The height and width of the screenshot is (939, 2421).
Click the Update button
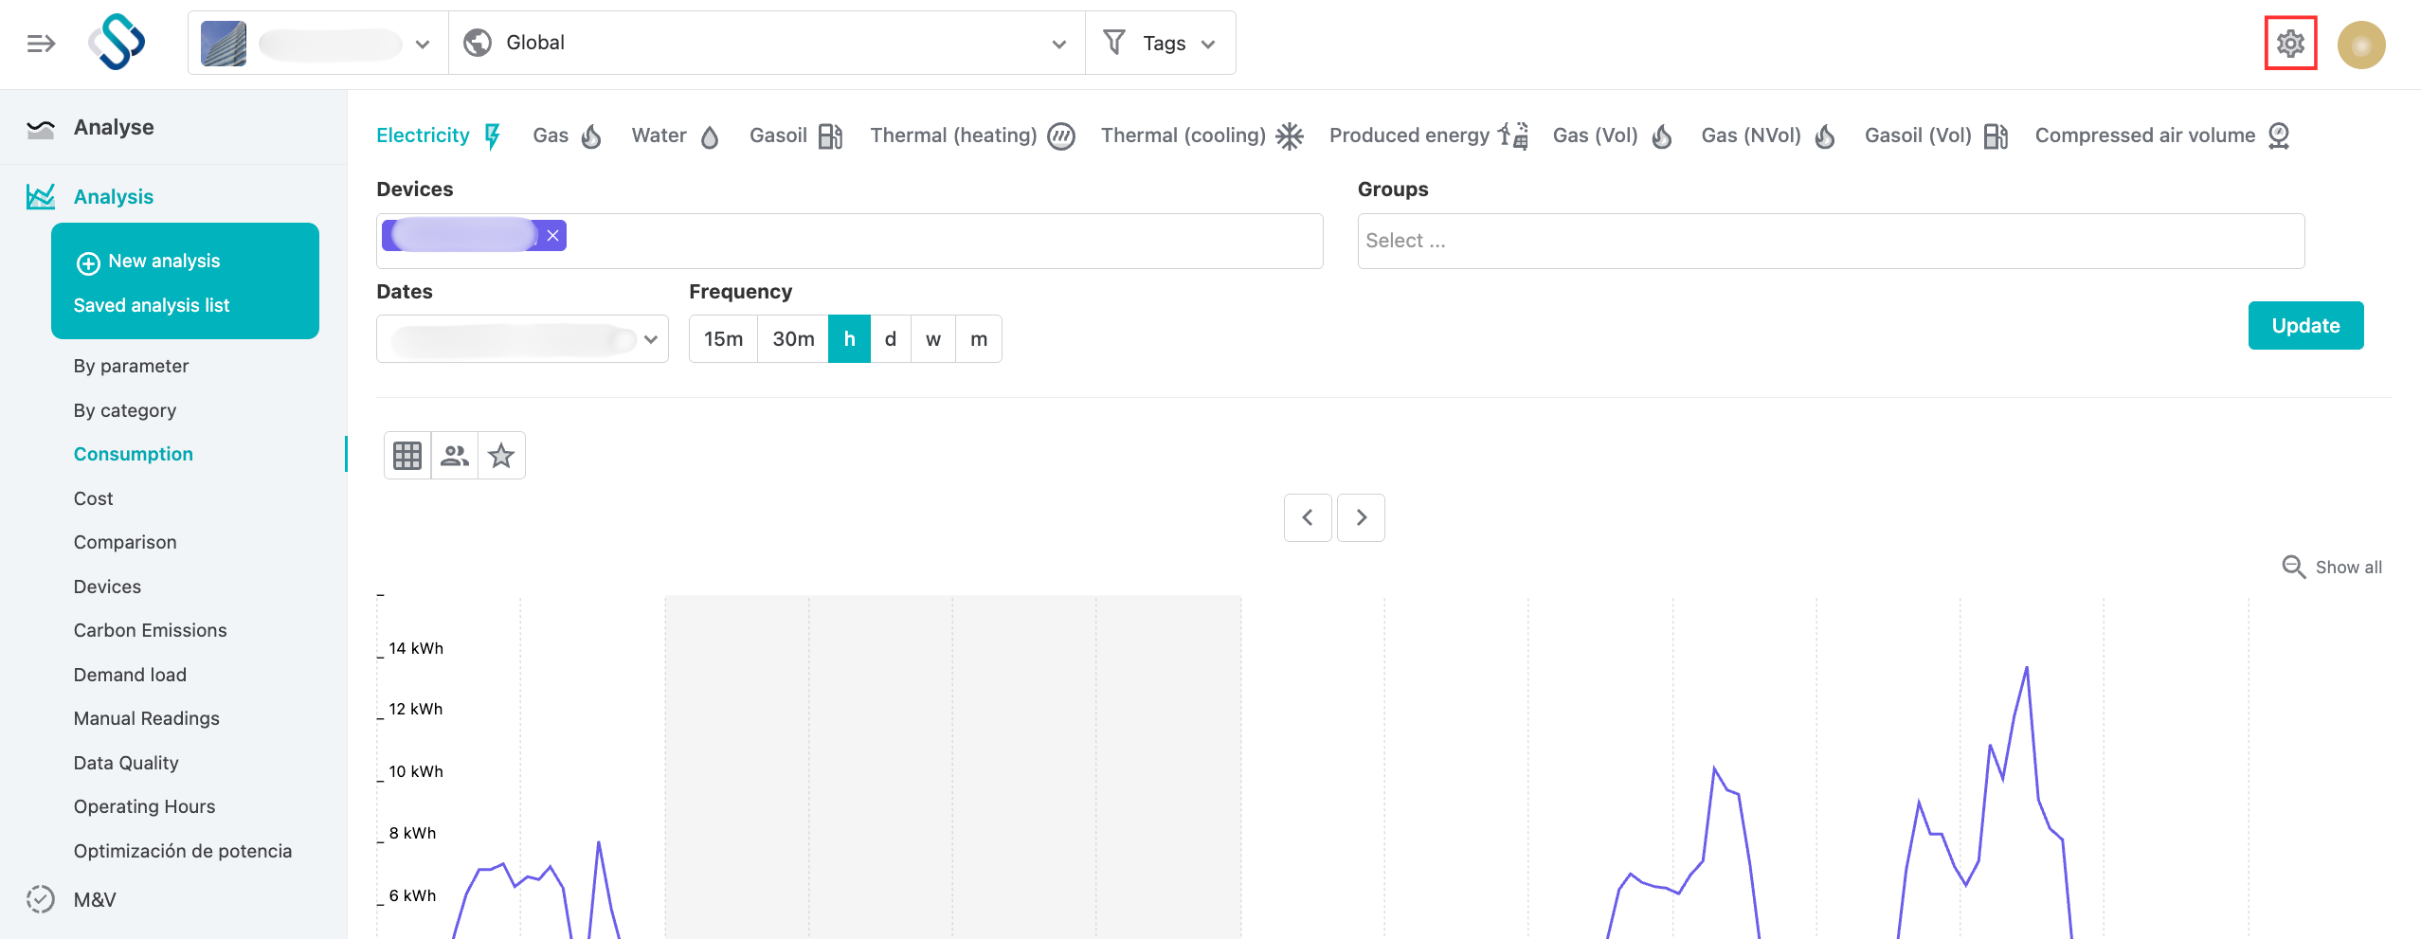point(2305,326)
